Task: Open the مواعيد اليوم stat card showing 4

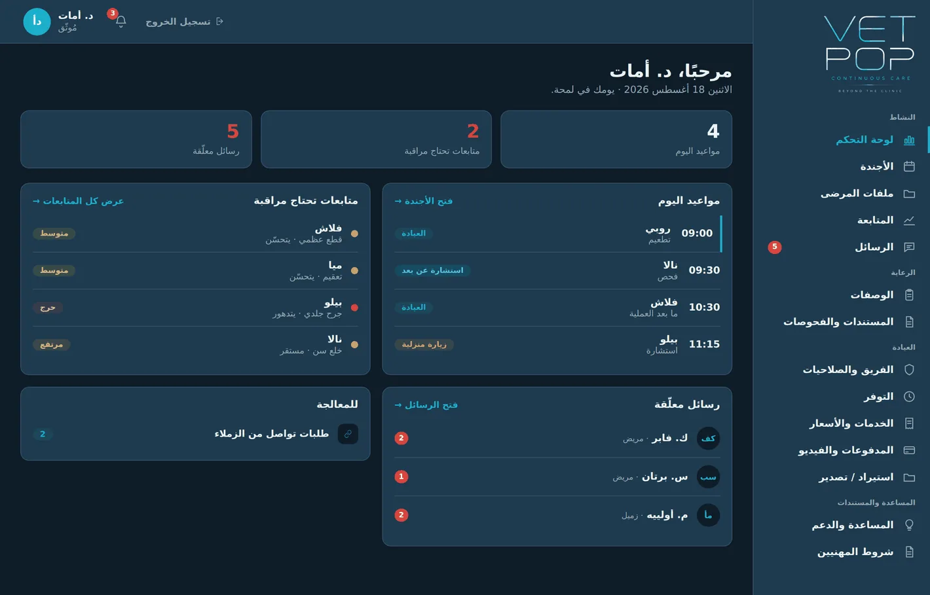Action: [616, 139]
